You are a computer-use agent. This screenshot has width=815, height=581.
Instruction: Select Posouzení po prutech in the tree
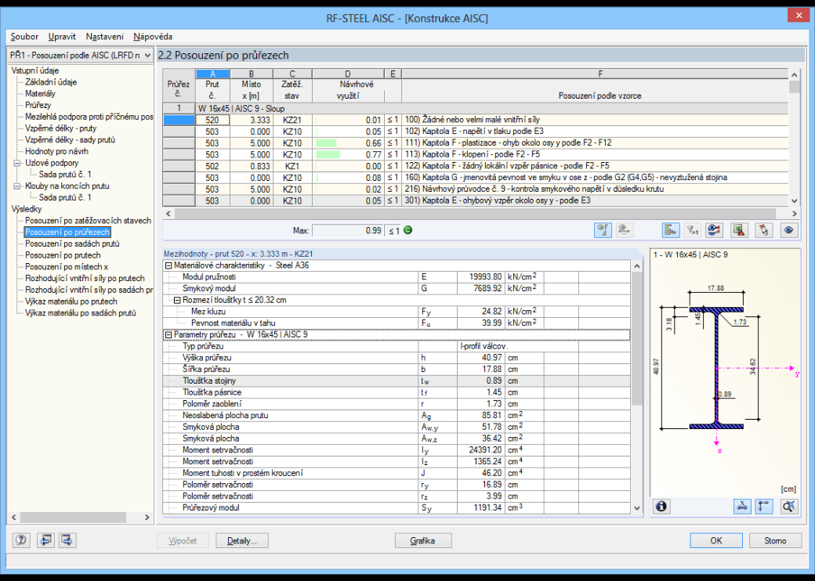(63, 255)
